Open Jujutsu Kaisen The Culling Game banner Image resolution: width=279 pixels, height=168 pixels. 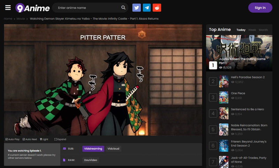[x=239, y=53]
